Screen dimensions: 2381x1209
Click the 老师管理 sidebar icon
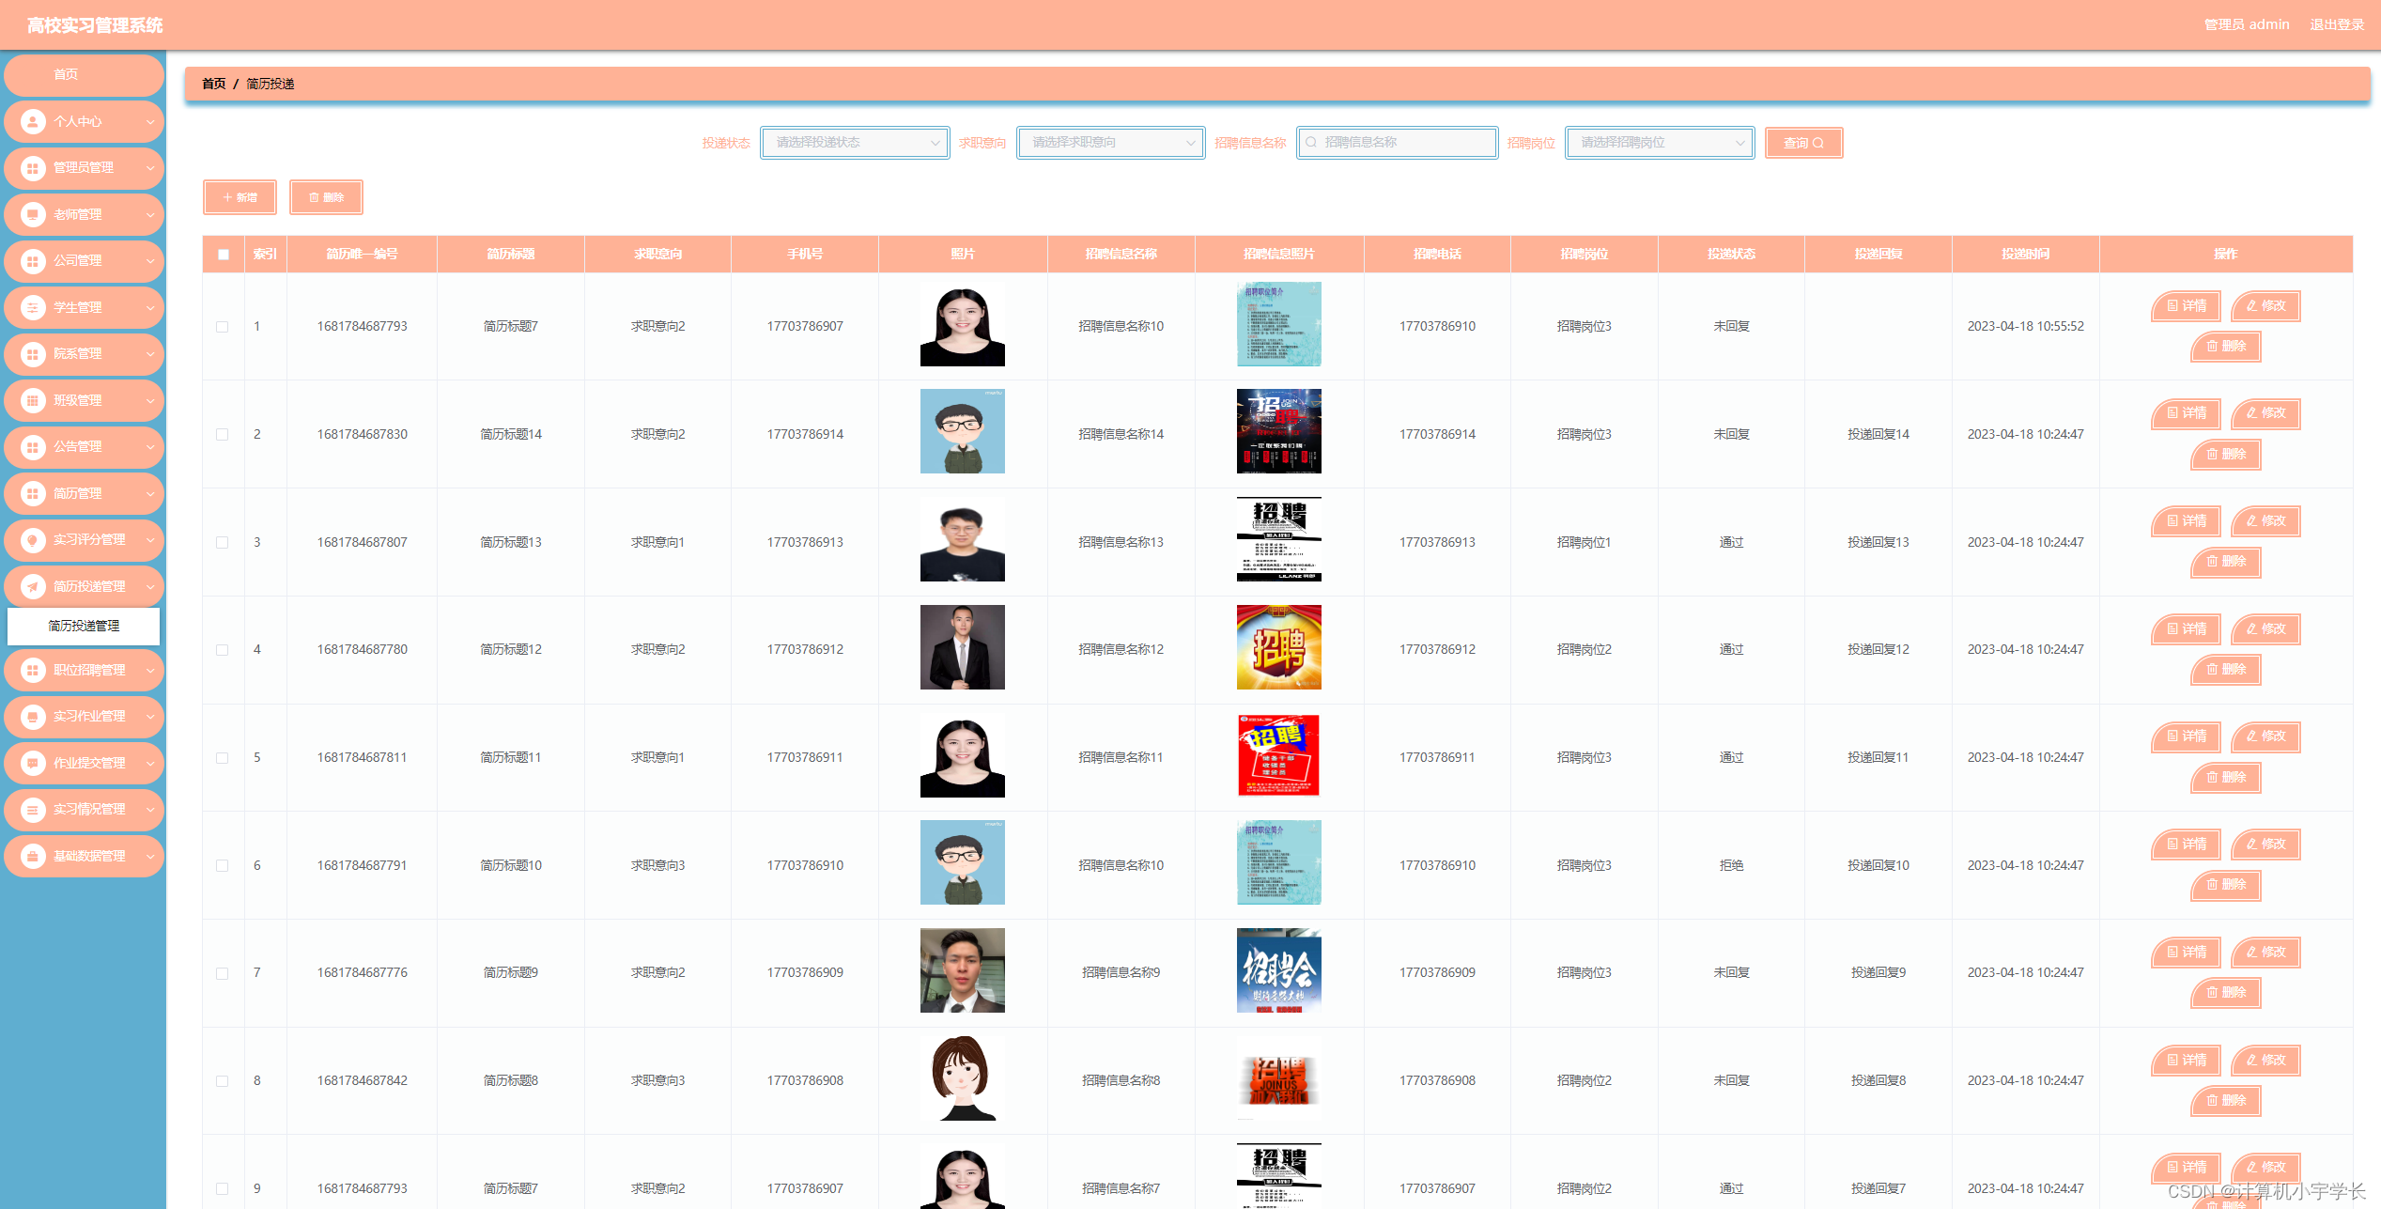click(x=33, y=214)
